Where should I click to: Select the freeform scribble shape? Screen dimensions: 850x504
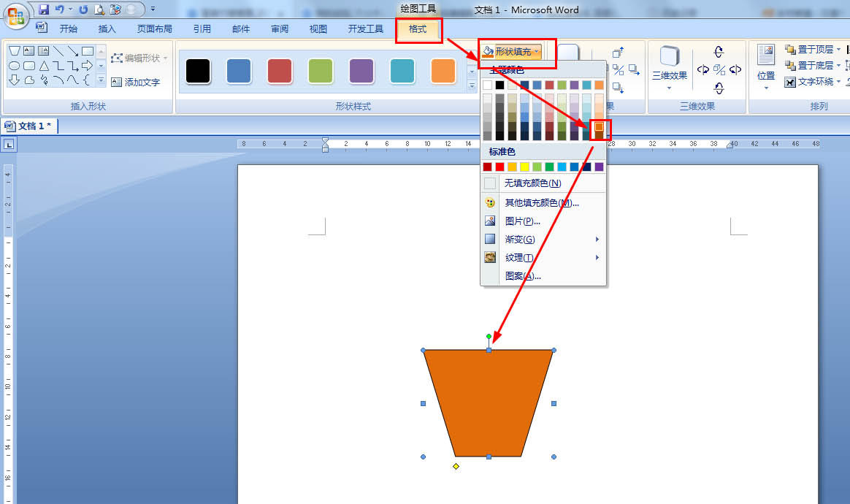click(x=44, y=80)
